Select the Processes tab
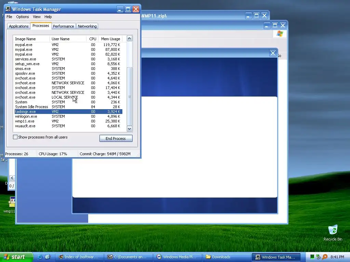 click(x=41, y=26)
